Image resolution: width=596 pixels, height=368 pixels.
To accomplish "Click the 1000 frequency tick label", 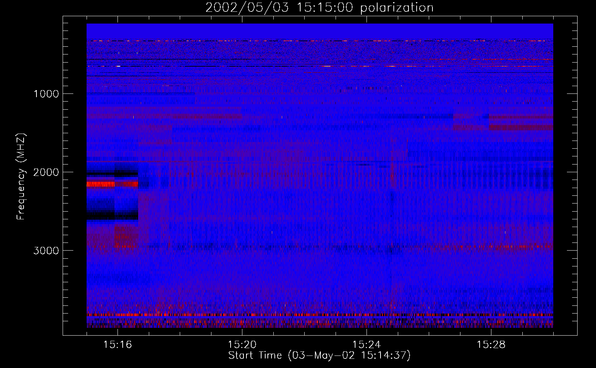I will (46, 94).
